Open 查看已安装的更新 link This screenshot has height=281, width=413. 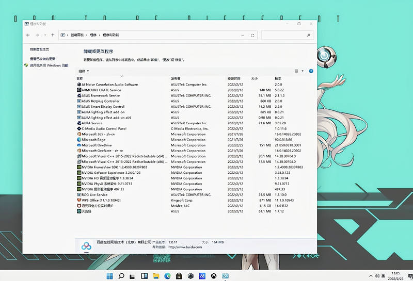pos(43,59)
